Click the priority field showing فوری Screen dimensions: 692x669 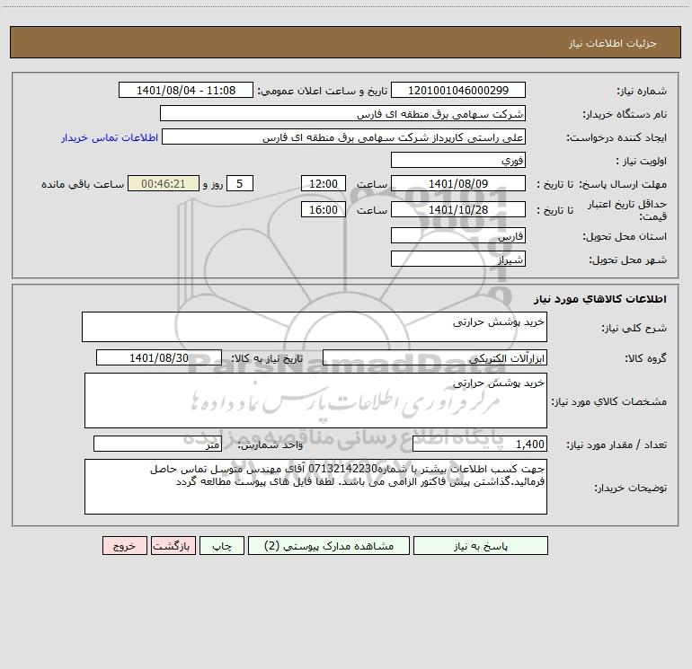[x=458, y=160]
